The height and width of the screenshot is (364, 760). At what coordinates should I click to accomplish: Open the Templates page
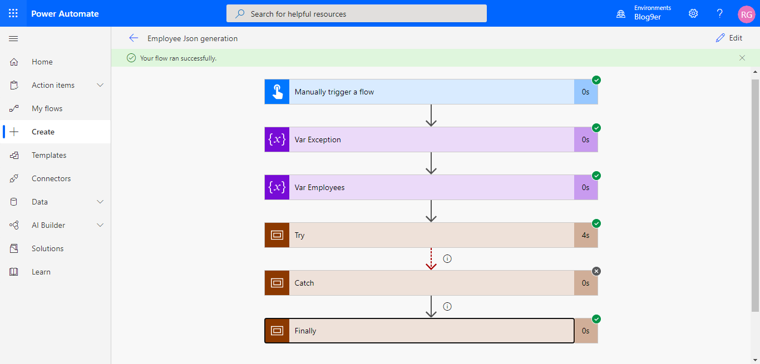49,155
